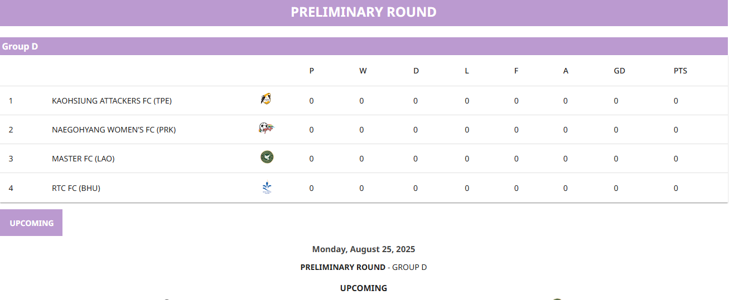
Task: Click the UPCOMING match status text
Action: [364, 288]
